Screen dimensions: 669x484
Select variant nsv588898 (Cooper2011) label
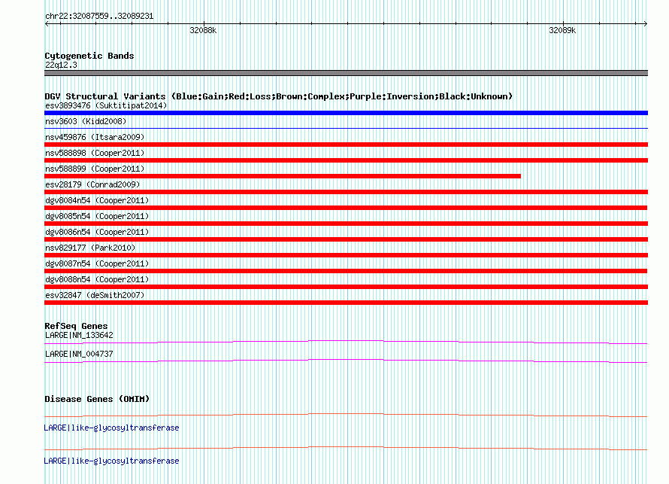(95, 153)
